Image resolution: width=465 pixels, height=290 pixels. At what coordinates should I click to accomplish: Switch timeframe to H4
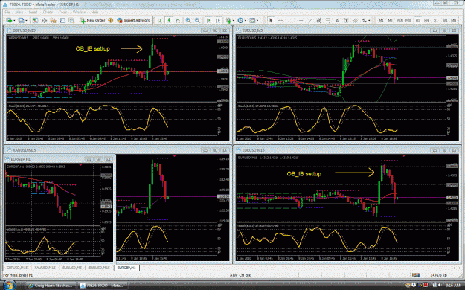tap(426, 21)
